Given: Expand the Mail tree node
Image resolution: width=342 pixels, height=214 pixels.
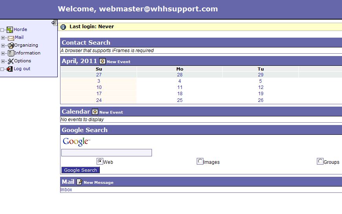Looking at the screenshot, I should coord(3,38).
